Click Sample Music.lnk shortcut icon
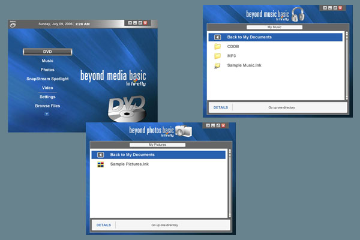Image resolution: width=360 pixels, height=240 pixels. pyautogui.click(x=217, y=65)
